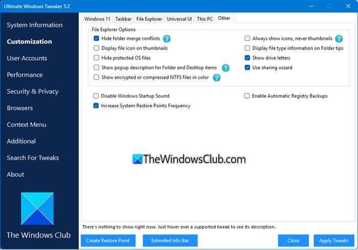This screenshot has width=358, height=250.
Task: Select the Other tab
Action: 224,18
